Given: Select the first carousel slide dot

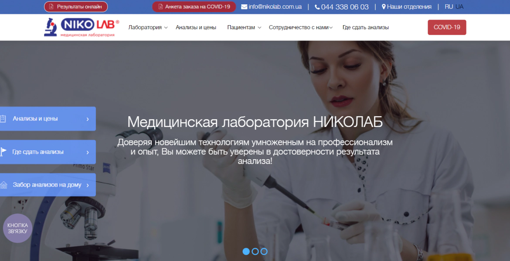Looking at the screenshot, I should 246,251.
